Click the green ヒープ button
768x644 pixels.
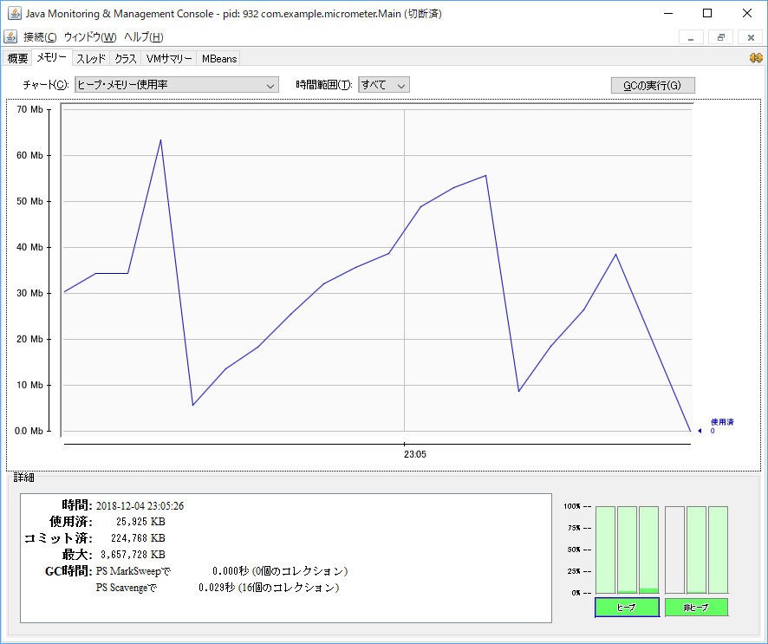[x=627, y=607]
